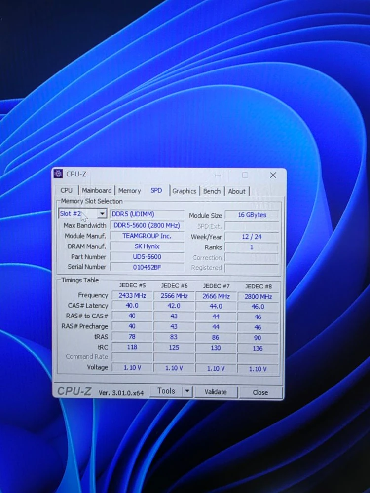This screenshot has height=493, width=370.
Task: Click the tRC value 130
Action: pyautogui.click(x=216, y=348)
